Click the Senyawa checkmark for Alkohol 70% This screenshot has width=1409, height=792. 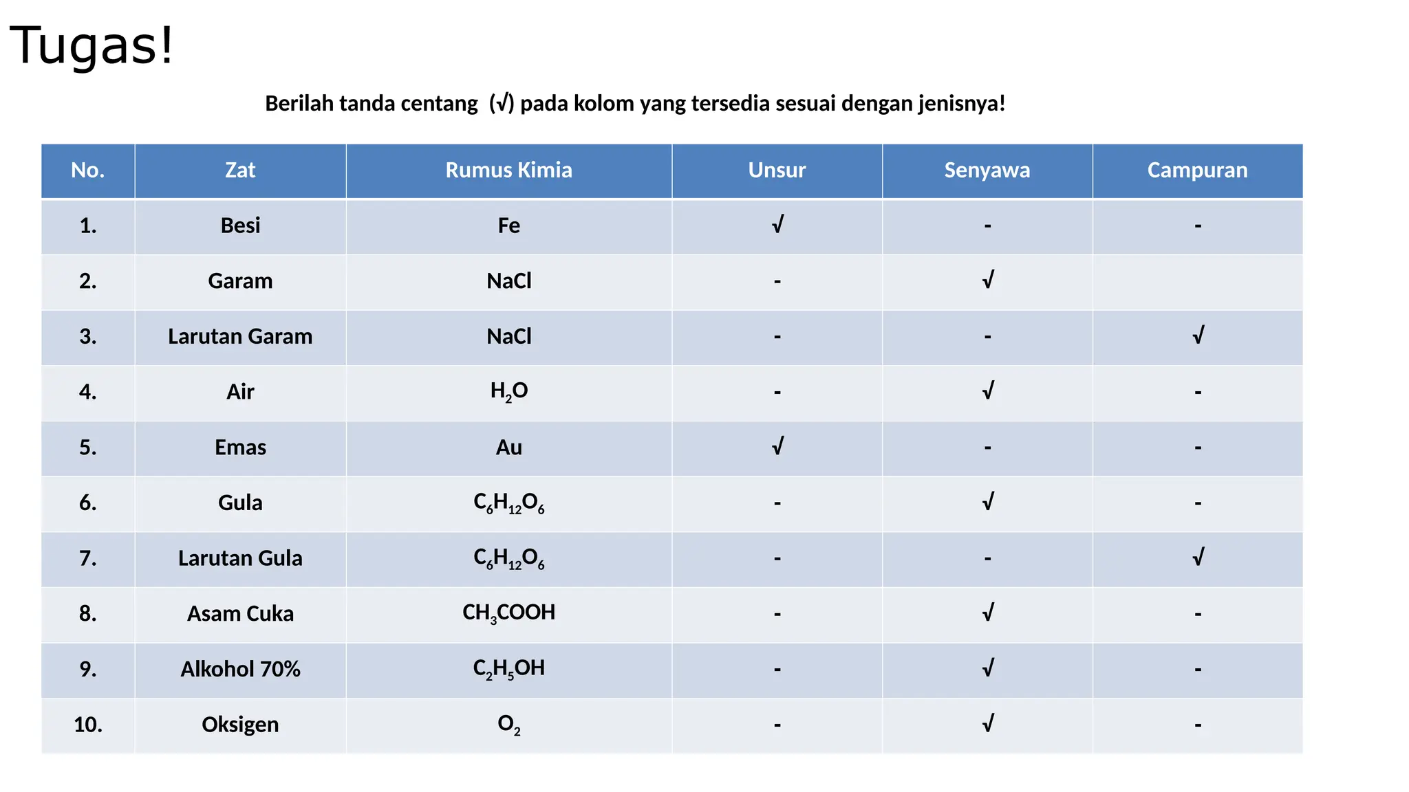988,668
